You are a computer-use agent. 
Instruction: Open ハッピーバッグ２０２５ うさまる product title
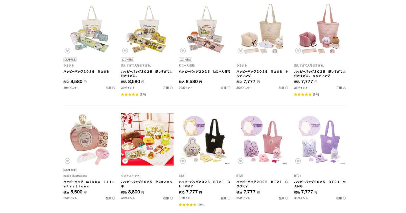point(86,72)
